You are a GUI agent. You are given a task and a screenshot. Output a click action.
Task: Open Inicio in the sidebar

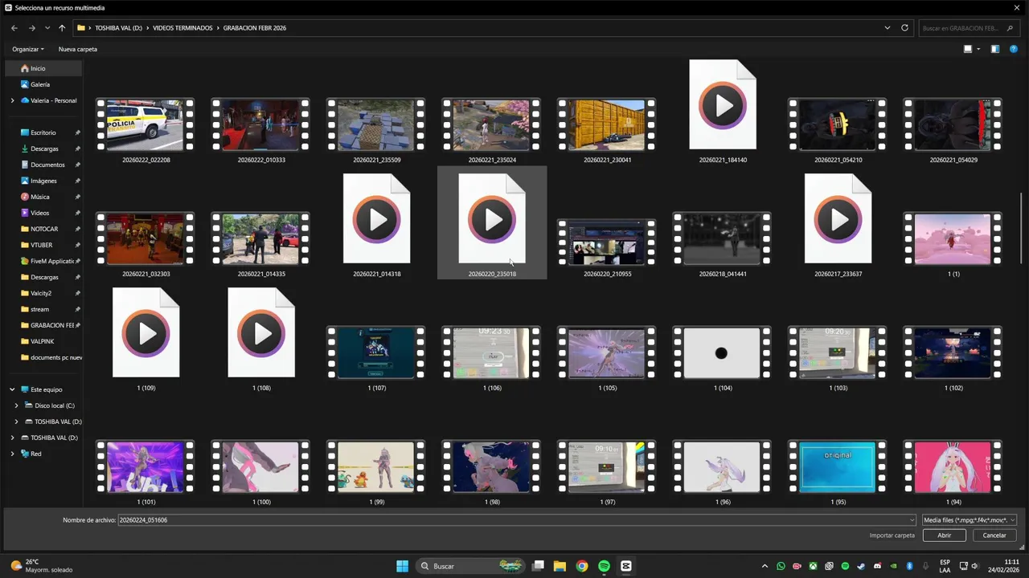(38, 68)
